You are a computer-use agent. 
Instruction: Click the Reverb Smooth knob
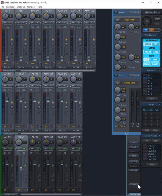coord(117,57)
